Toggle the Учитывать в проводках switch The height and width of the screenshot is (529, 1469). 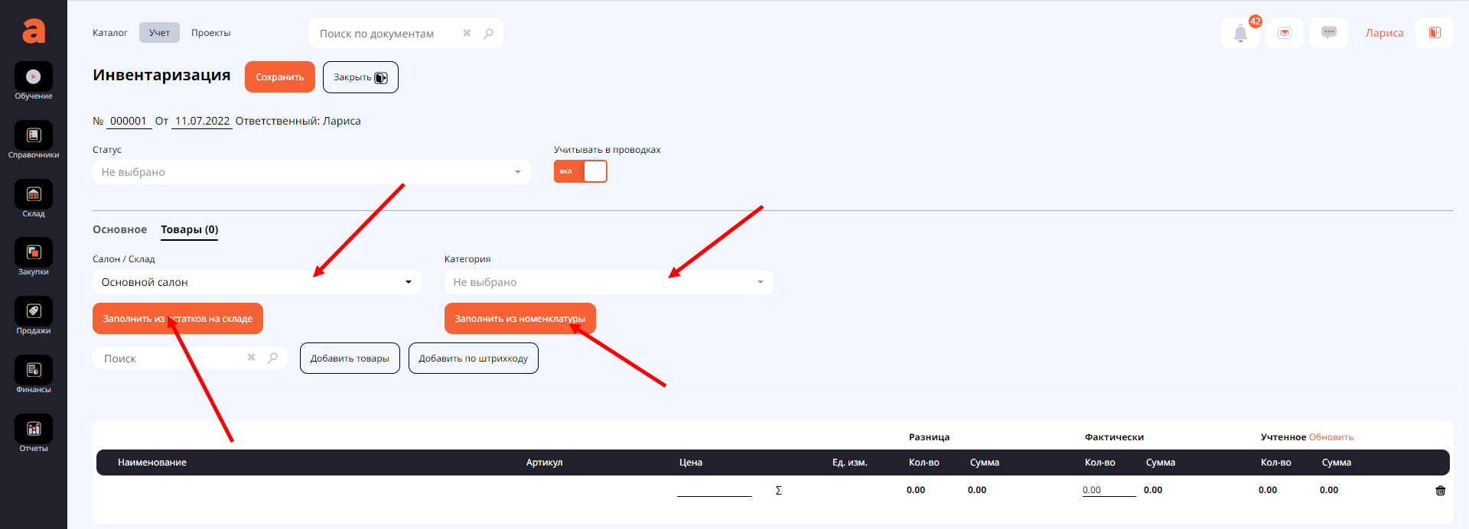tap(581, 171)
